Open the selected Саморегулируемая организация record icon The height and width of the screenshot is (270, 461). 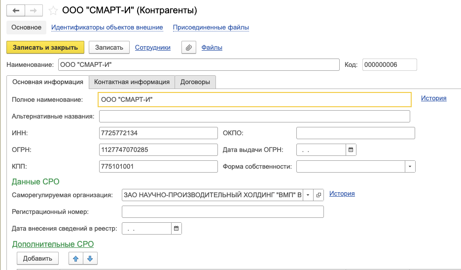(x=319, y=195)
